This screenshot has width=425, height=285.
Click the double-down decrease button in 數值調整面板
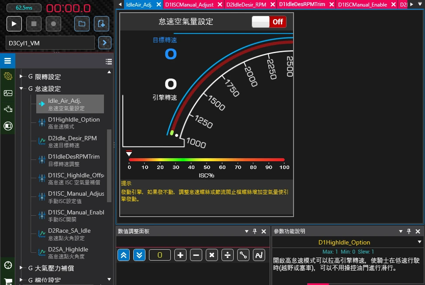click(x=139, y=255)
